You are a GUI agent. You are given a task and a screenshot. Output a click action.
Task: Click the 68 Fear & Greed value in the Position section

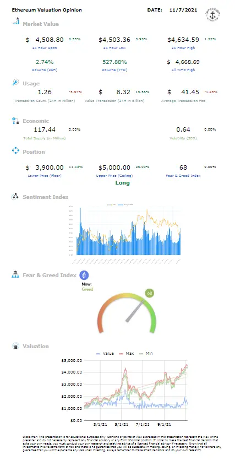(183, 167)
